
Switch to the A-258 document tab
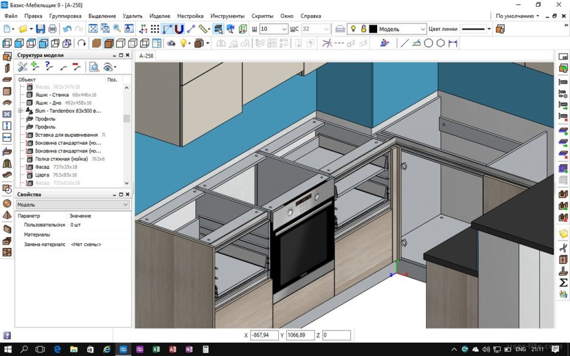(x=146, y=55)
